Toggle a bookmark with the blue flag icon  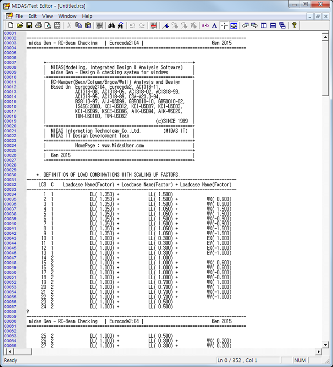click(x=166, y=26)
